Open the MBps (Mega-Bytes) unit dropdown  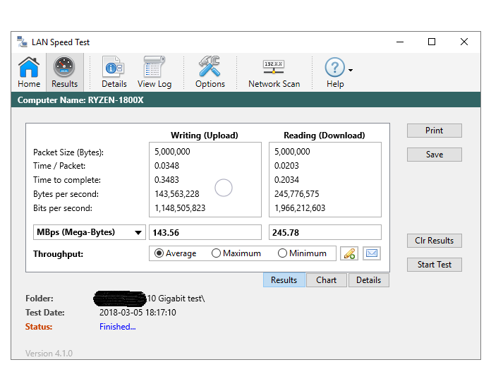90,232
